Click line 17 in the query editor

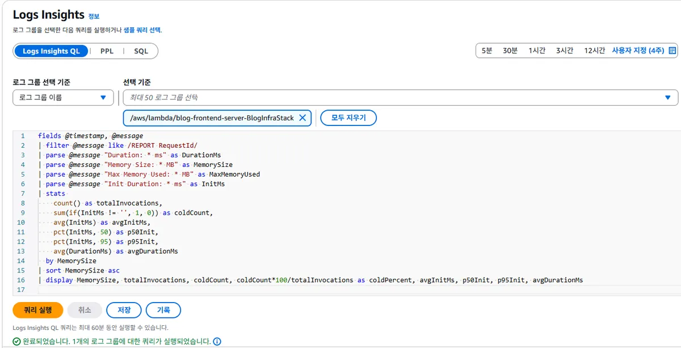pyautogui.click(x=227, y=290)
